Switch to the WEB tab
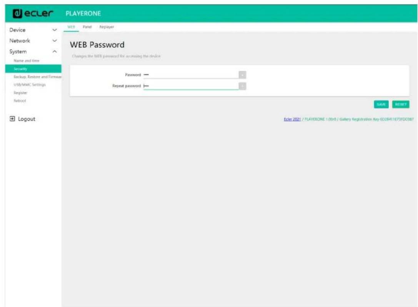The height and width of the screenshot is (307, 418). (x=71, y=27)
